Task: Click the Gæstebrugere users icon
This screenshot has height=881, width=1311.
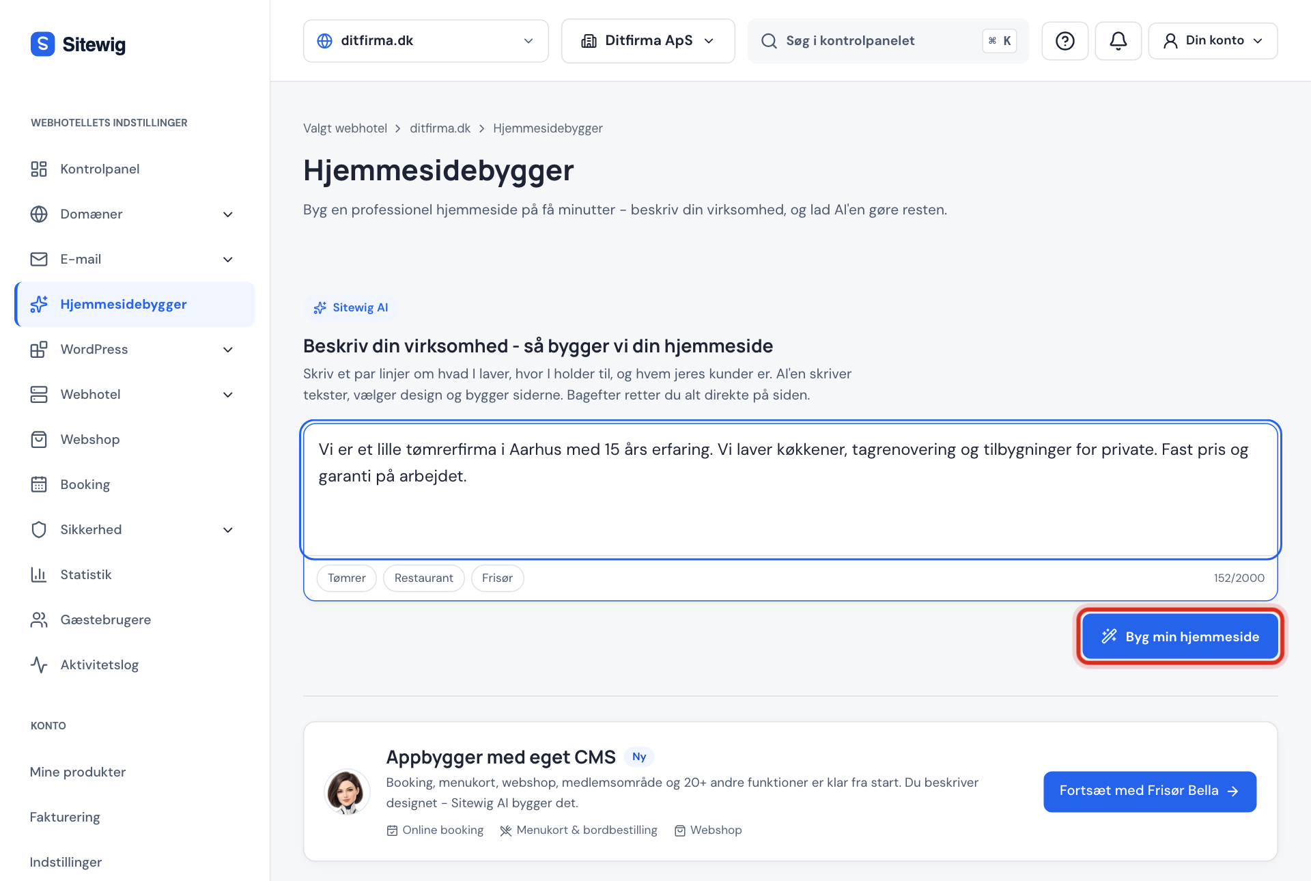Action: click(x=39, y=619)
